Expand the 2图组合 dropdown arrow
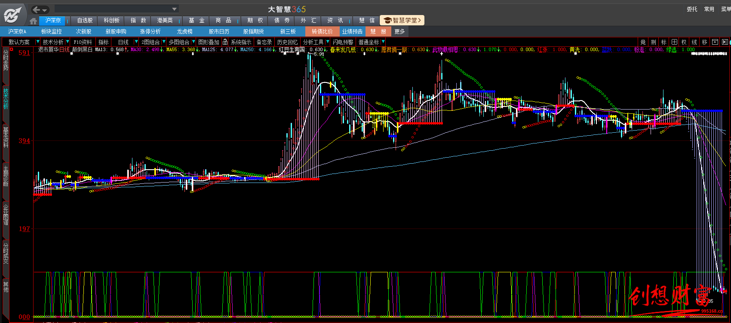This screenshot has height=323, width=731. (163, 42)
